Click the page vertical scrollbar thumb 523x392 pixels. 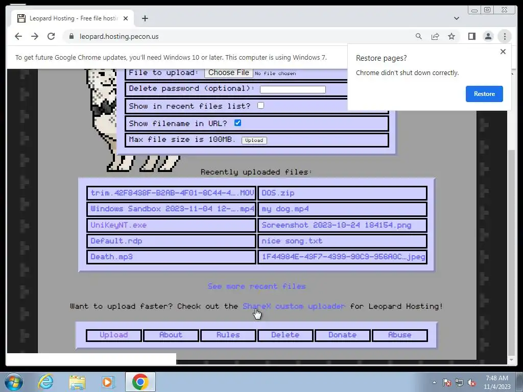point(512,253)
